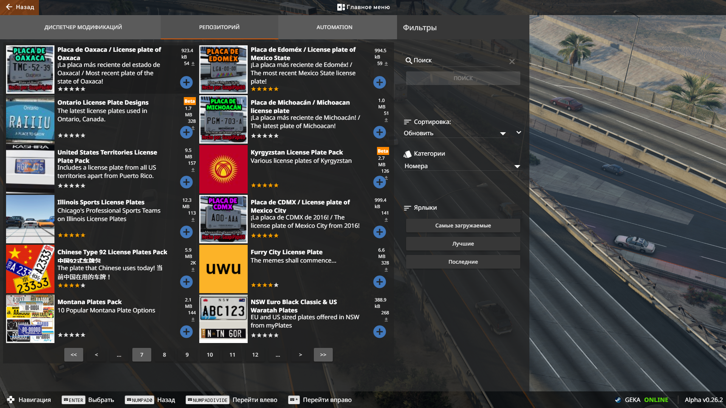
Task: Open Главное меню
Action: [x=363, y=7]
